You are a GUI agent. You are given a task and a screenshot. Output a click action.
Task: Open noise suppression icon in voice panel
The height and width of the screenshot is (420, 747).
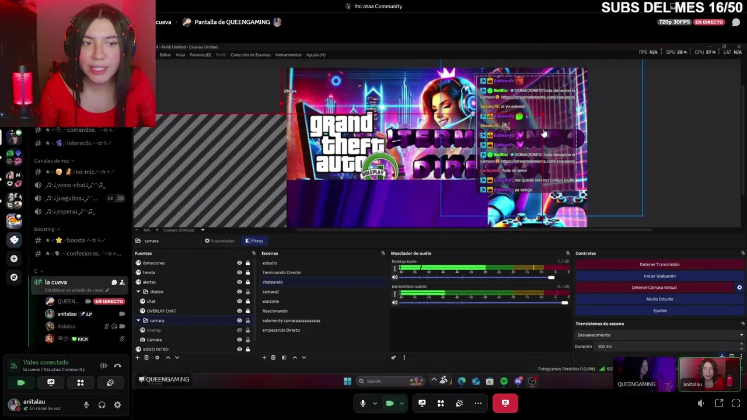pyautogui.click(x=103, y=366)
